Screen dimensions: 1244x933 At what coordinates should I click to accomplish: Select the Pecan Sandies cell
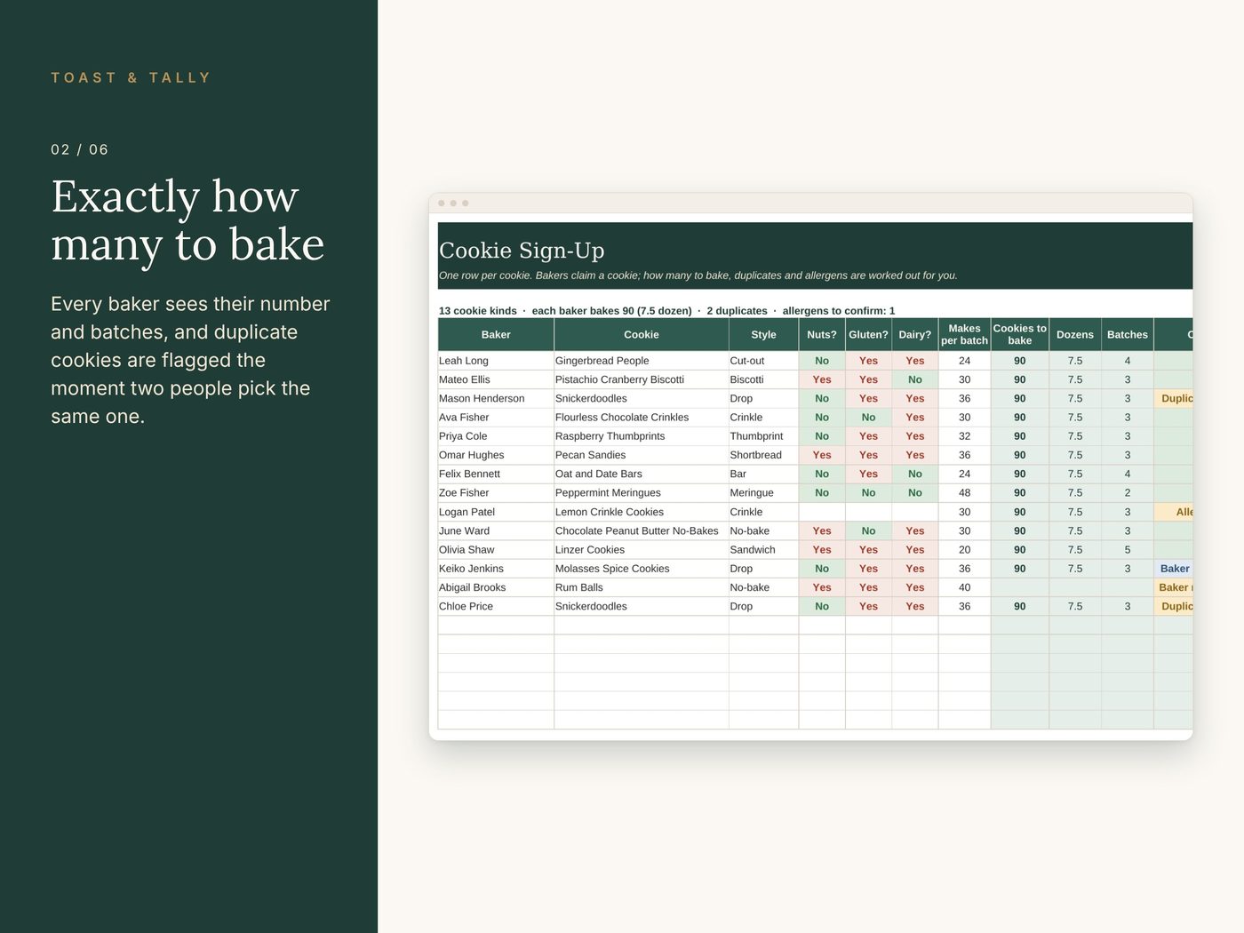[642, 455]
